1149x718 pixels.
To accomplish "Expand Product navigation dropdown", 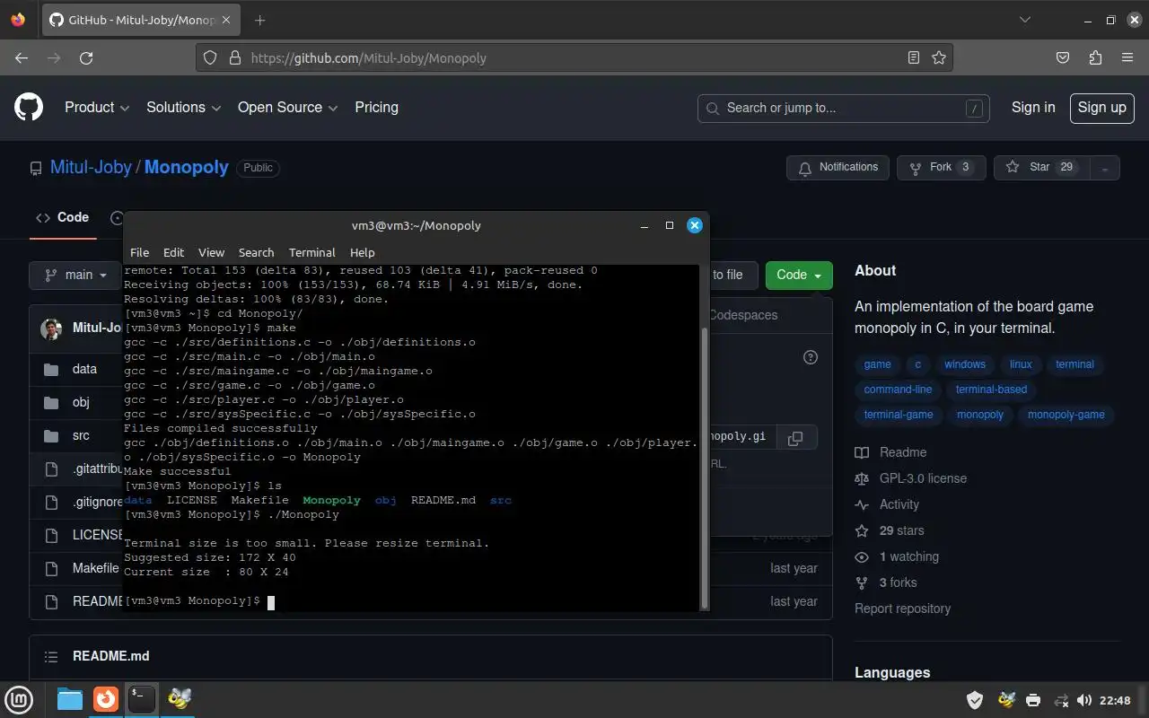I will pos(97,107).
